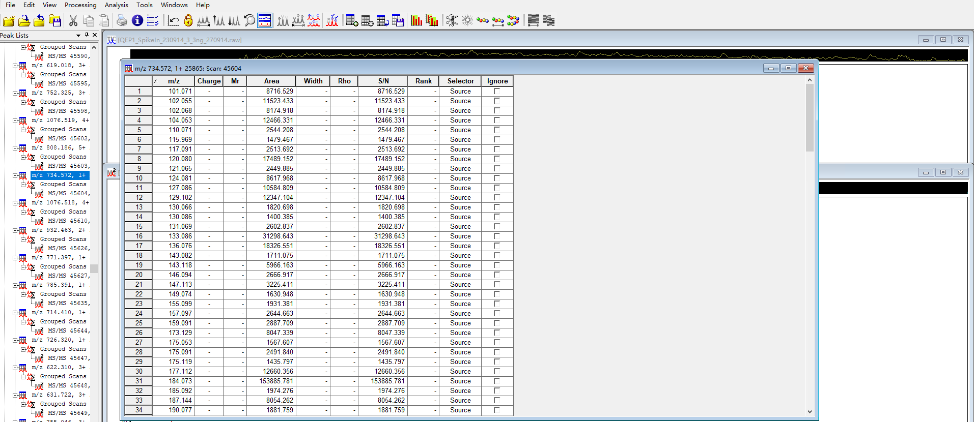
Task: Click the magnifying glass zoom icon
Action: tap(249, 20)
